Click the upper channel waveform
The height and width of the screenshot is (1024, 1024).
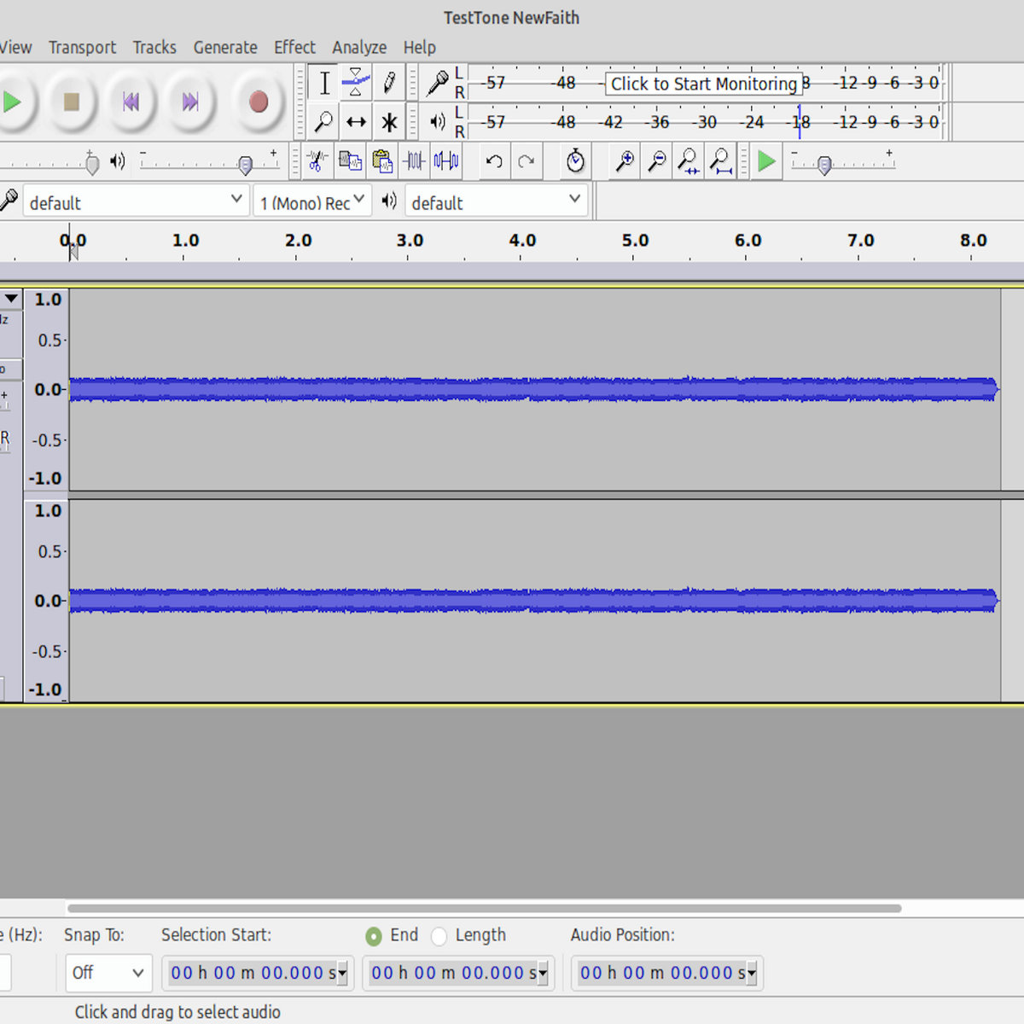(534, 389)
